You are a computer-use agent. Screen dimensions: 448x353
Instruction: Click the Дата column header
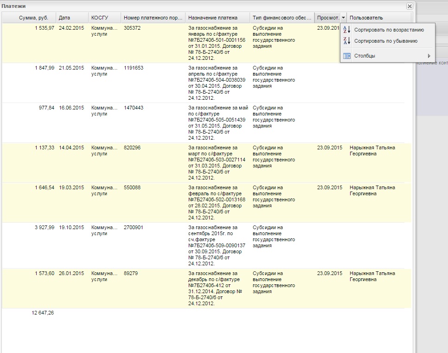(72, 18)
